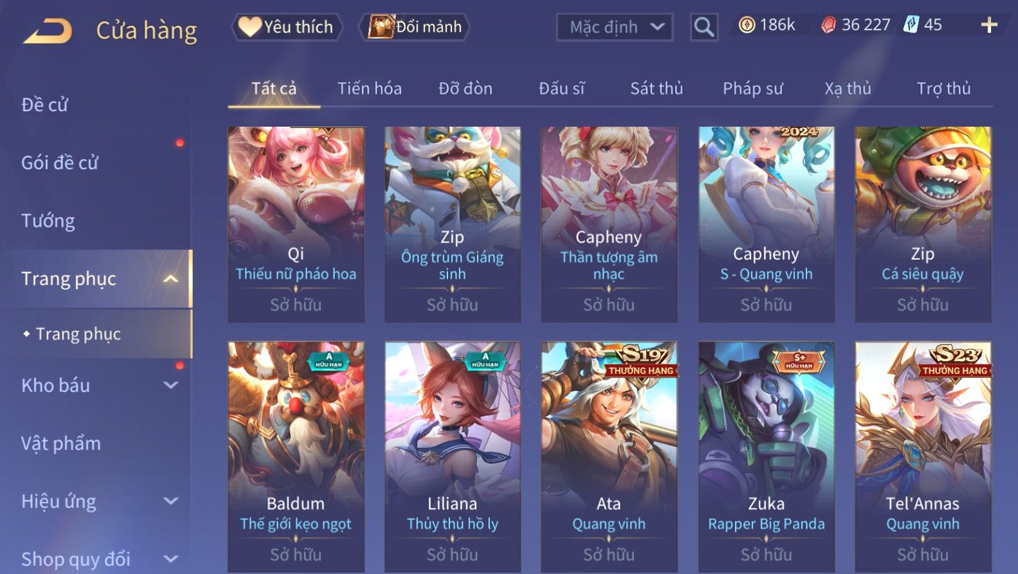1018x574 pixels.
Task: Open Gói đề cử in sidebar
Action: 60,162
